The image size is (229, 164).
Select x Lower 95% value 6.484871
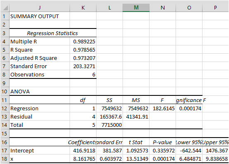(x=189, y=159)
